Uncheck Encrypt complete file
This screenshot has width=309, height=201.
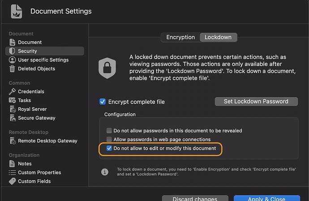click(103, 102)
